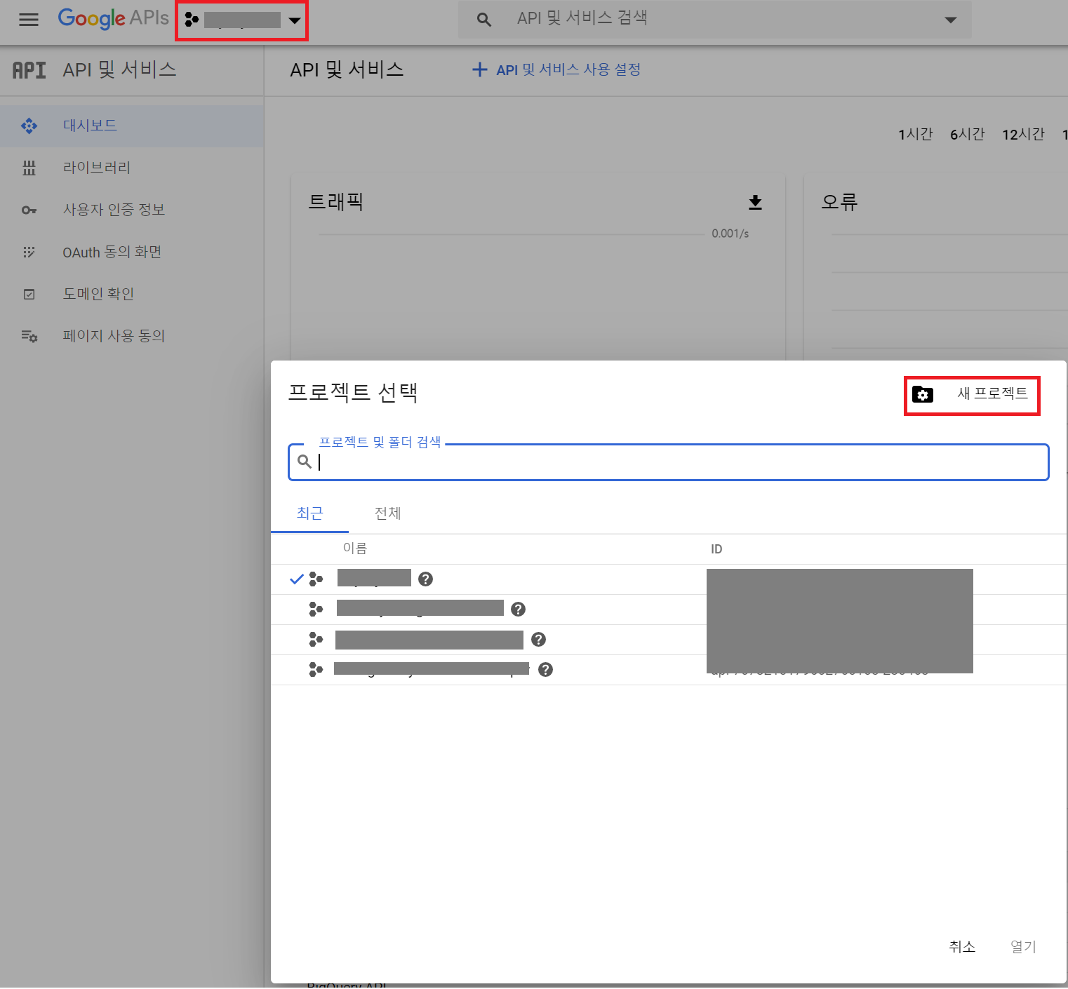Click the credentials key icon
Screen dimensions: 1068x989
(29, 210)
